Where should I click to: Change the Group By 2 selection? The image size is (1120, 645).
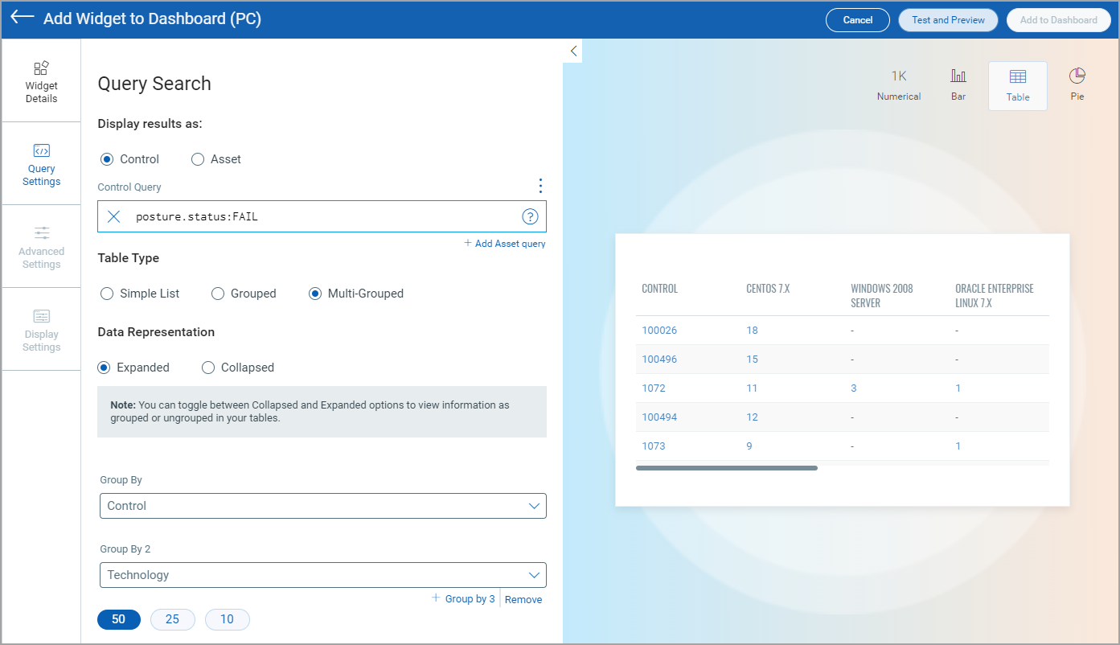click(x=322, y=575)
